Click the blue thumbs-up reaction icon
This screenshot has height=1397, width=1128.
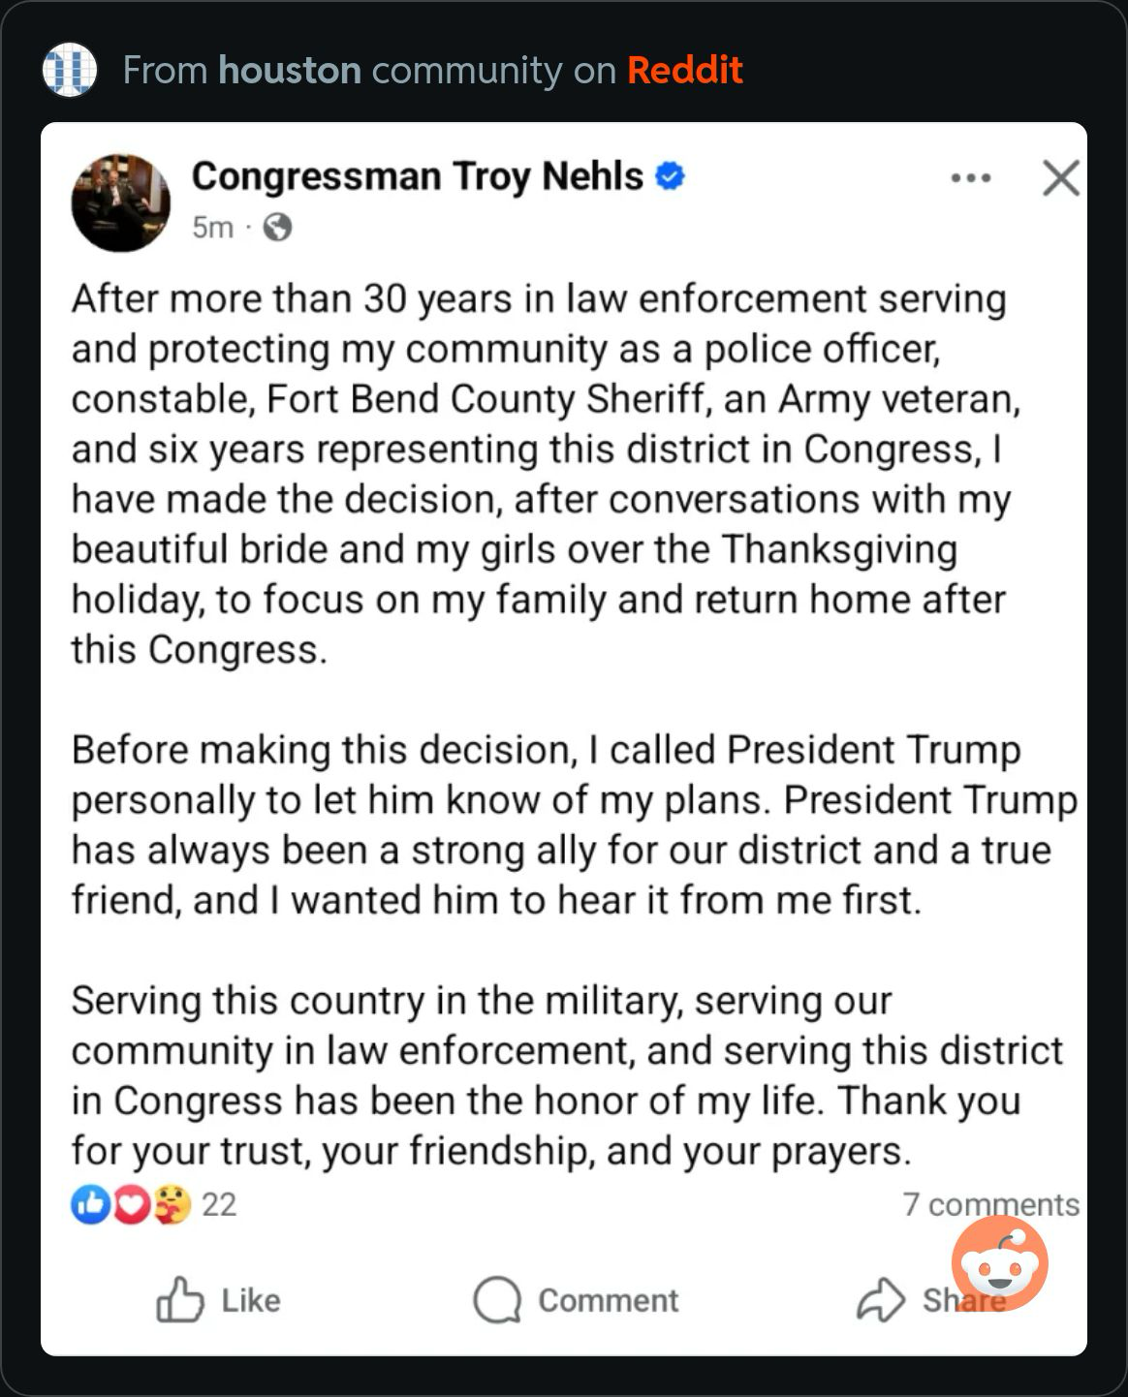pos(90,1204)
